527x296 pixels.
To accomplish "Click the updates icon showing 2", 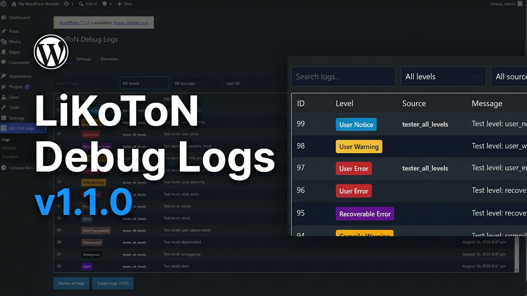I will 67,4.
